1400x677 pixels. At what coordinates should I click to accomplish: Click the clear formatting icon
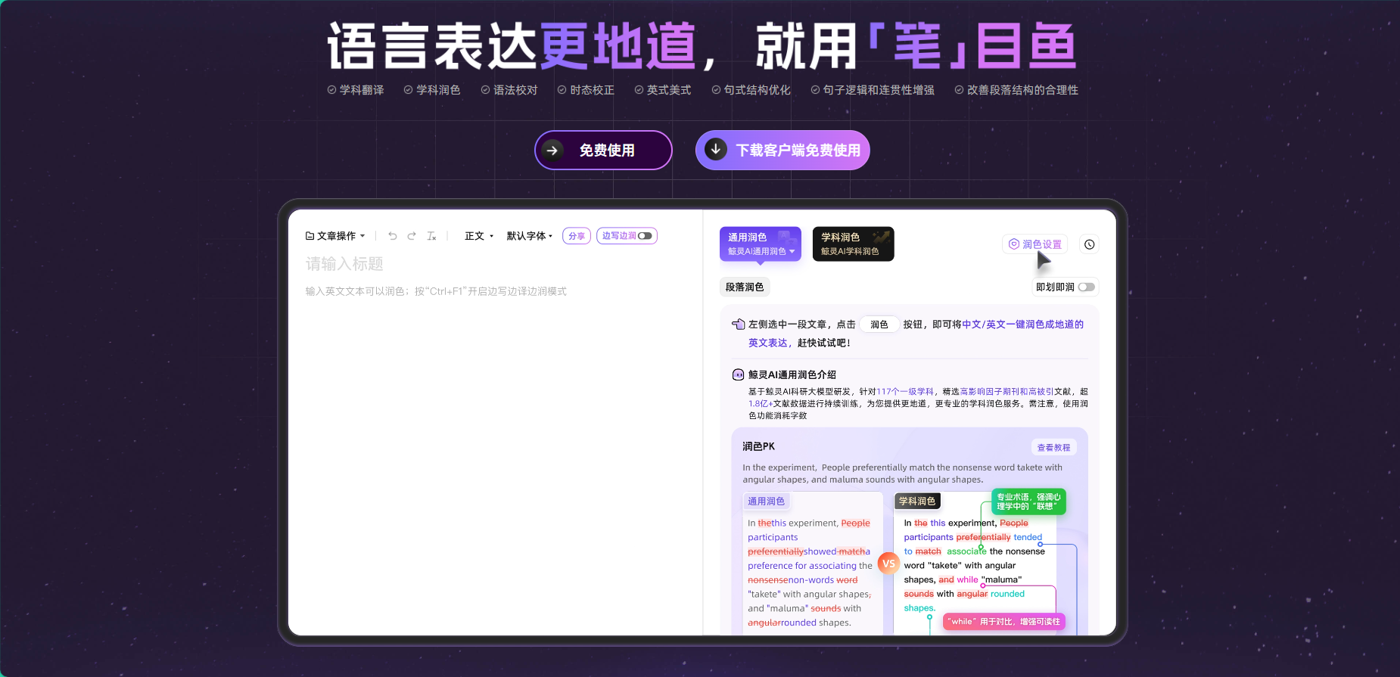pos(431,236)
